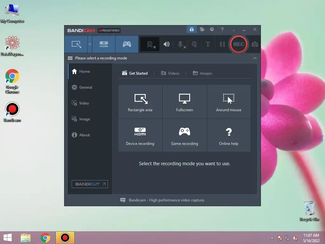Switch to game recording mode in toolbar

(x=127, y=44)
